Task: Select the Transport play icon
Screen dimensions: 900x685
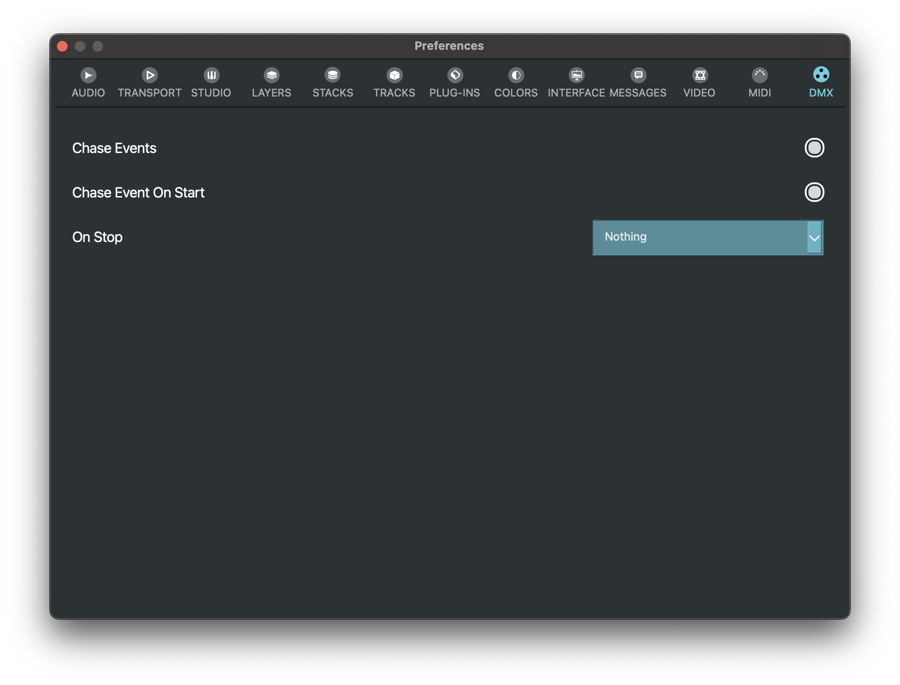Action: click(150, 75)
